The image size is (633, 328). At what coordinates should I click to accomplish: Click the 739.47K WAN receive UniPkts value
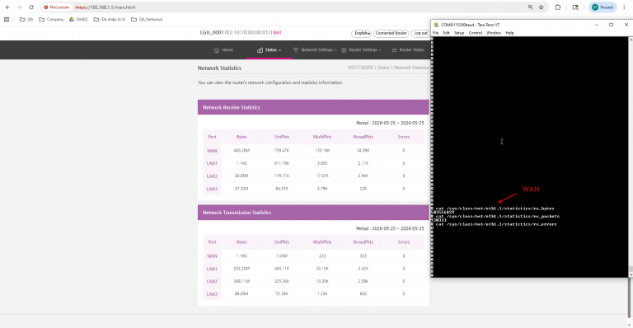282,151
